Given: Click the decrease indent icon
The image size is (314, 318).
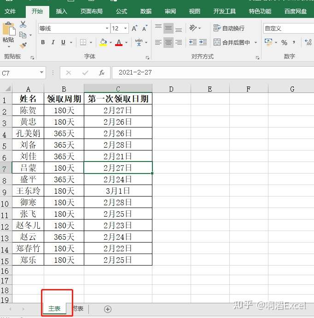Looking at the screenshot, I should click(193, 42).
